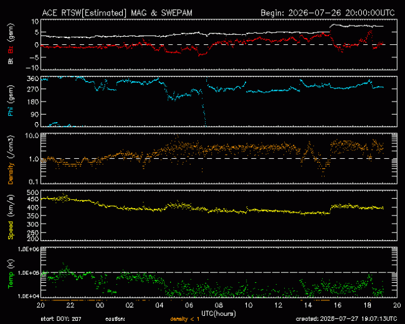Select the "caution:" footer label
The image size is (405, 324).
coord(115,320)
